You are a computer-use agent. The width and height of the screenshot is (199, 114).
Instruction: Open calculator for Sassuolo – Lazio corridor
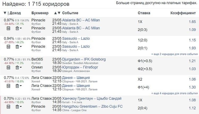pos(8,47)
